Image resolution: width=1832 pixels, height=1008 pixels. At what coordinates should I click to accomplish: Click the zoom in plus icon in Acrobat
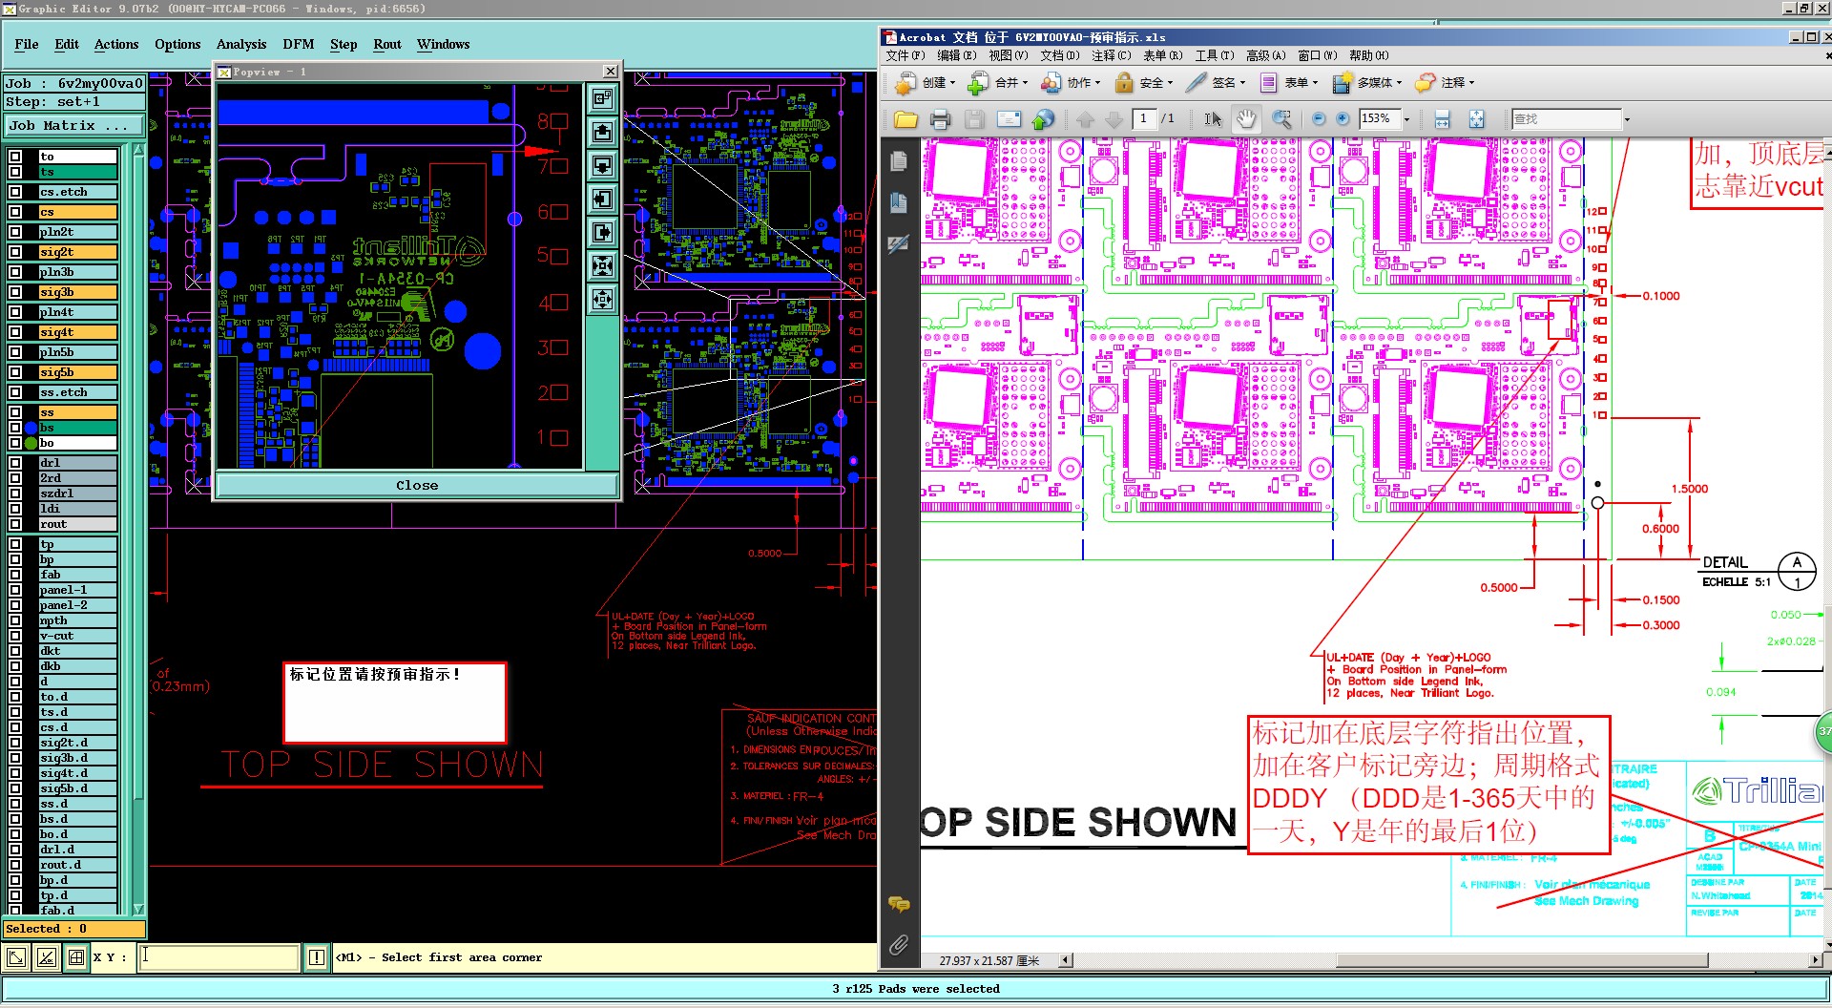click(x=1343, y=119)
